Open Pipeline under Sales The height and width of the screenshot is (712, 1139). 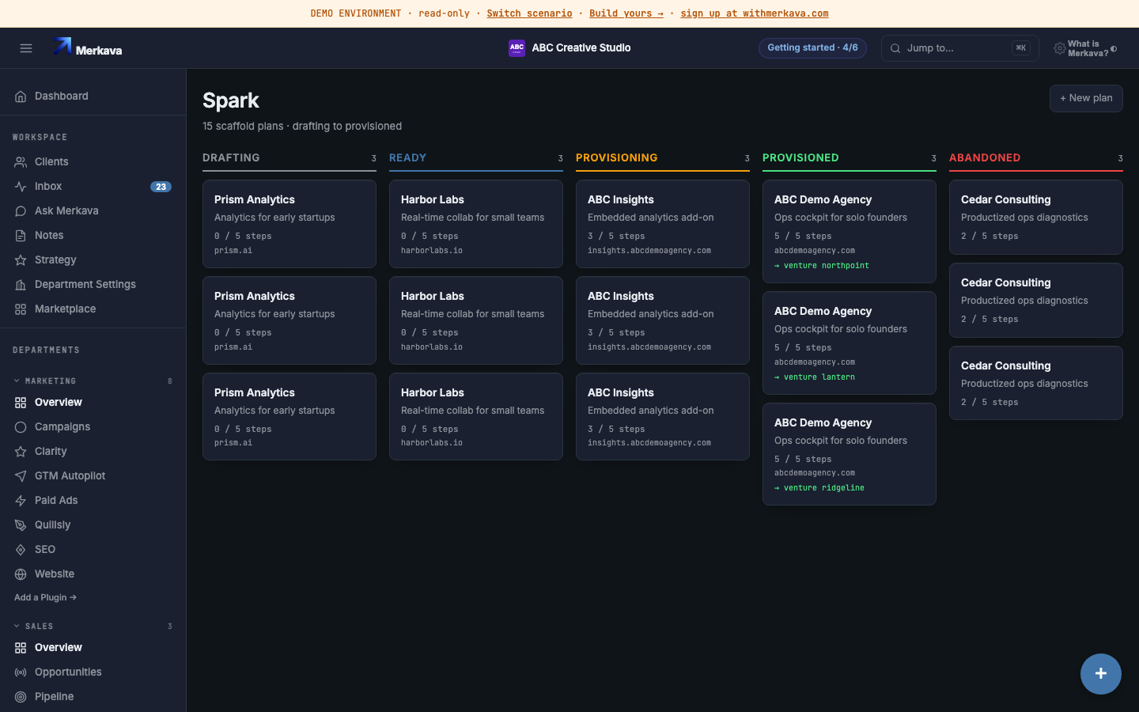(93, 697)
